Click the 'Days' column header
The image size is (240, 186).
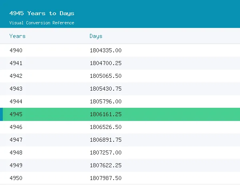pos(96,36)
